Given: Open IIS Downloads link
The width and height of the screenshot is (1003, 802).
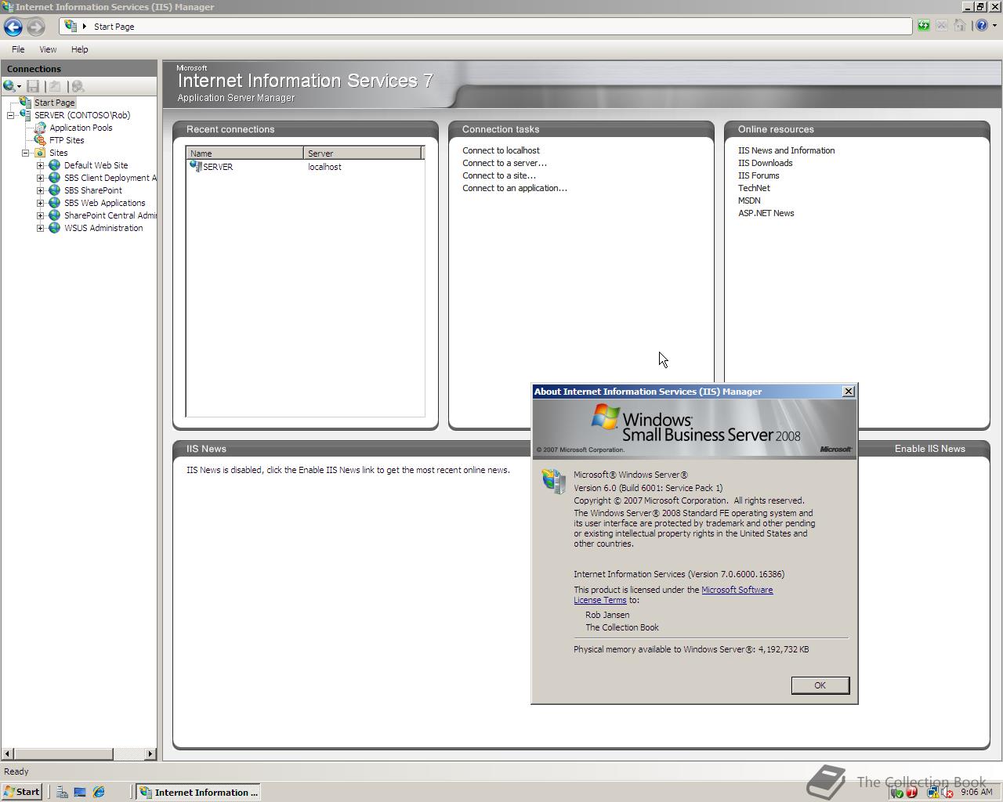Looking at the screenshot, I should pyautogui.click(x=765, y=163).
